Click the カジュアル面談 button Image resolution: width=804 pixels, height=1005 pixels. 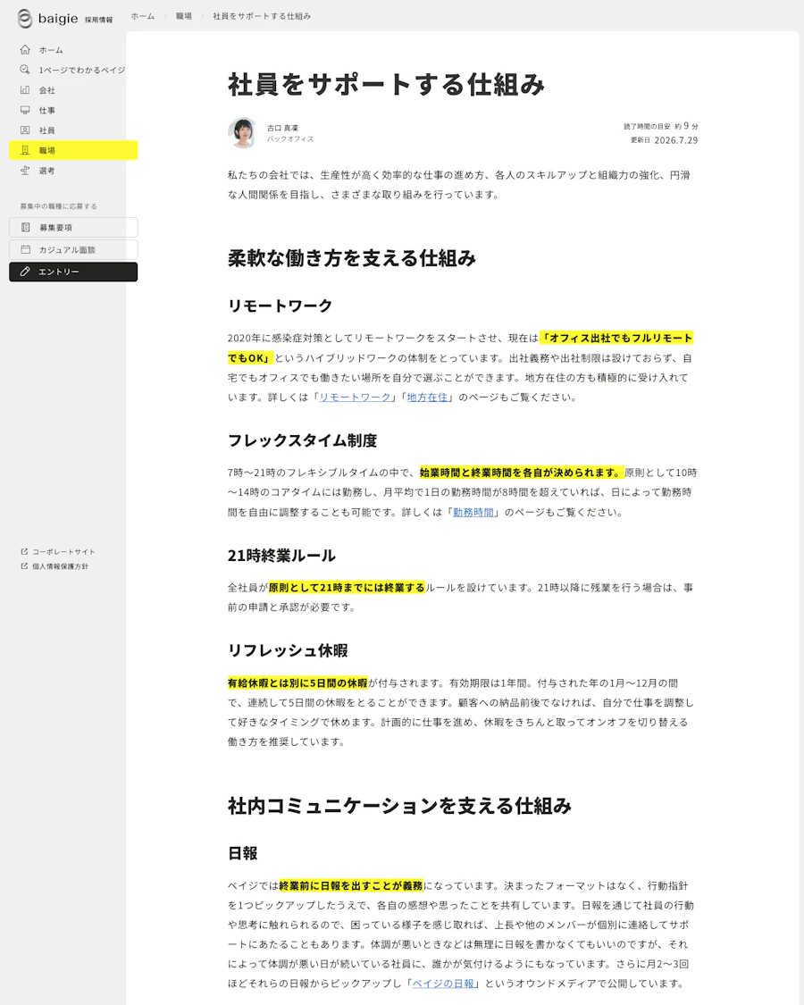point(73,249)
